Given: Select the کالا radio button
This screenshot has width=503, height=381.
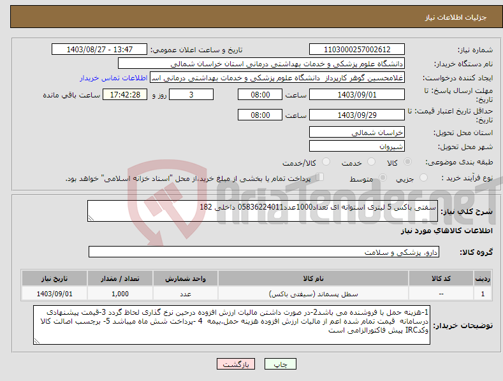Looking at the screenshot, I should (408, 162).
